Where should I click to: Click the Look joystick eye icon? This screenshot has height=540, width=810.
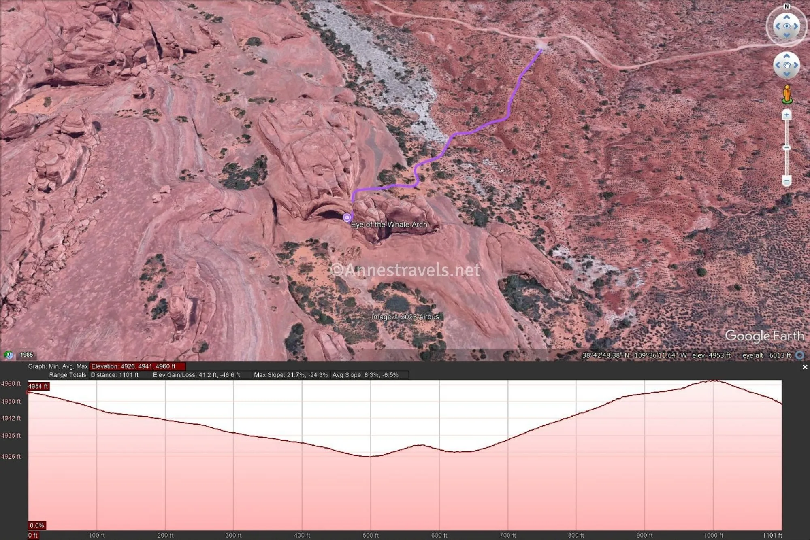[787, 26]
